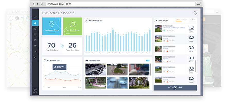The height and width of the screenshot is (103, 226).
Task: Open the first camera photo of parked cars
Action: [x=95, y=69]
